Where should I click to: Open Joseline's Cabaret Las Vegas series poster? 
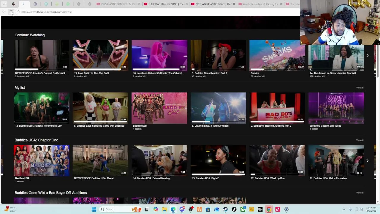[336, 108]
